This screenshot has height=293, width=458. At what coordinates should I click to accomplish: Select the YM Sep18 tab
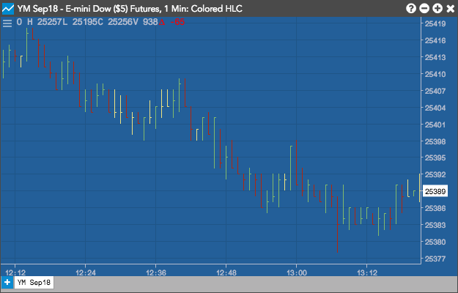click(34, 283)
